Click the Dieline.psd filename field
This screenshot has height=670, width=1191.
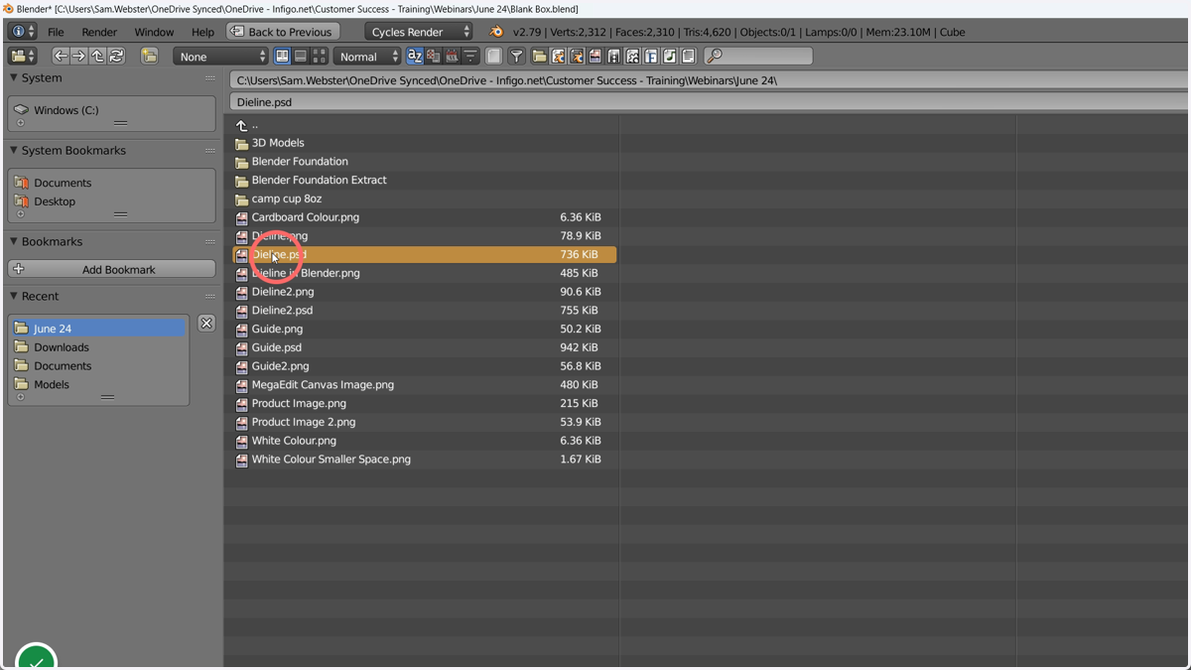coord(709,102)
